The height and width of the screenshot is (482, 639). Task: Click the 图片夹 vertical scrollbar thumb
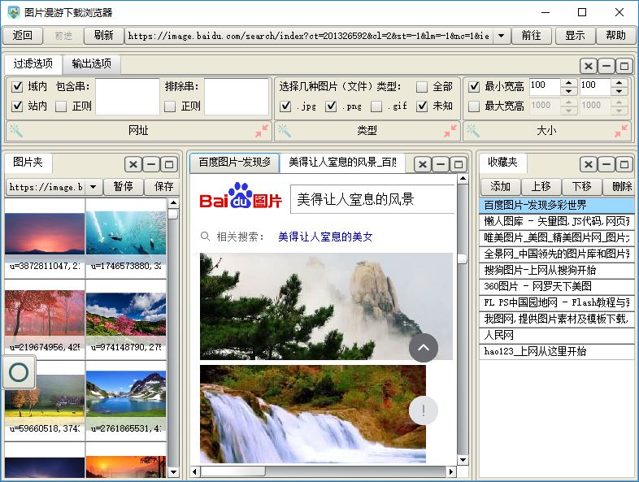(x=173, y=215)
